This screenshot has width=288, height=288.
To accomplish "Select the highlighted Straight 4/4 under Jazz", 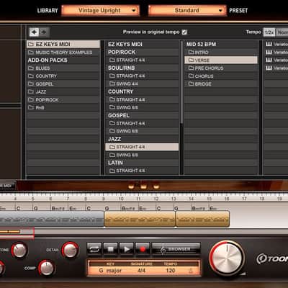I will pyautogui.click(x=142, y=147).
